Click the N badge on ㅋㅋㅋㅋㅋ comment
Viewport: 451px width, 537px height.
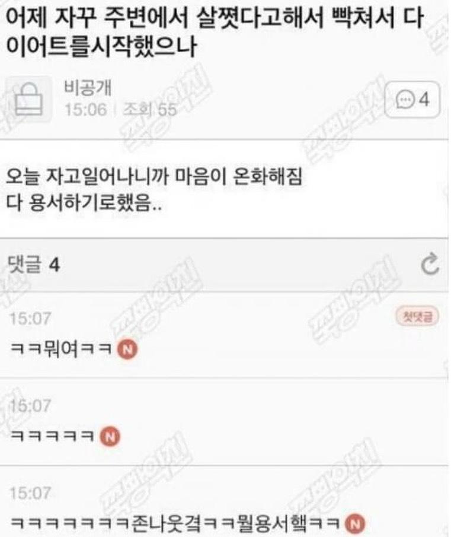click(110, 437)
